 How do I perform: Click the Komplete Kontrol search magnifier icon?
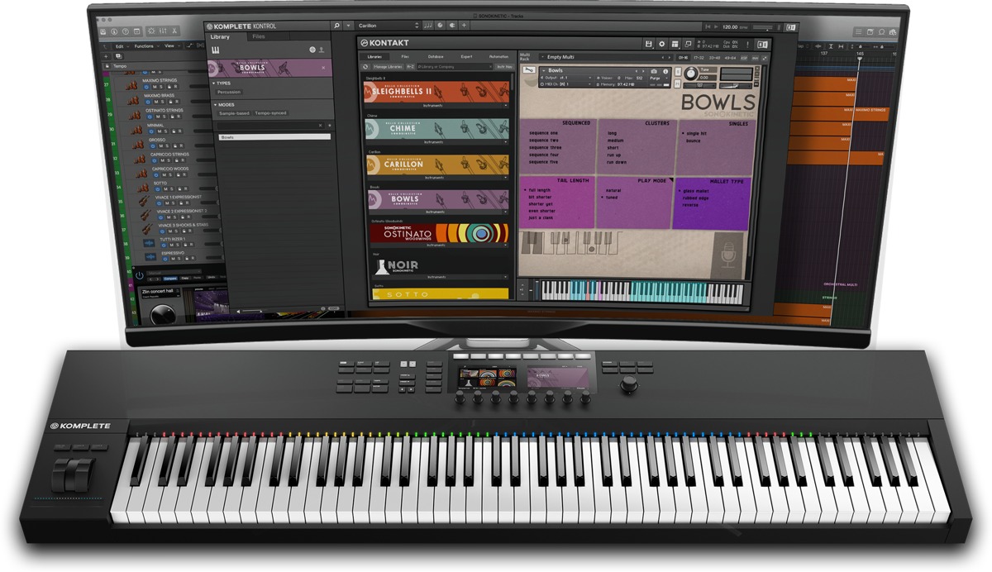coord(337,26)
